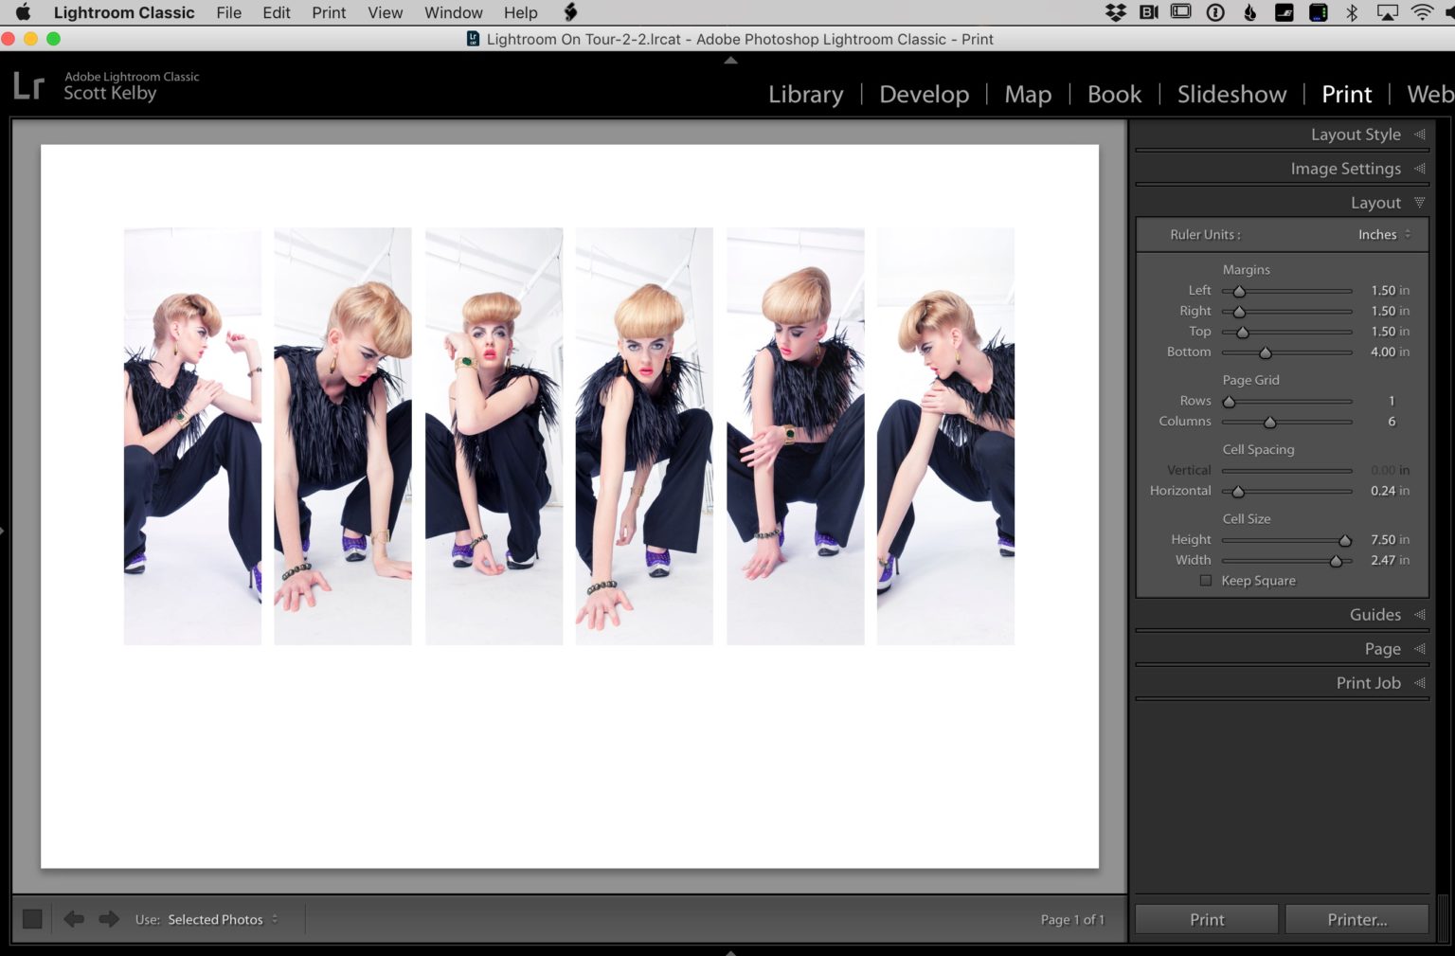This screenshot has height=956, width=1455.
Task: Enable the Keep Square checkbox
Action: click(x=1206, y=580)
